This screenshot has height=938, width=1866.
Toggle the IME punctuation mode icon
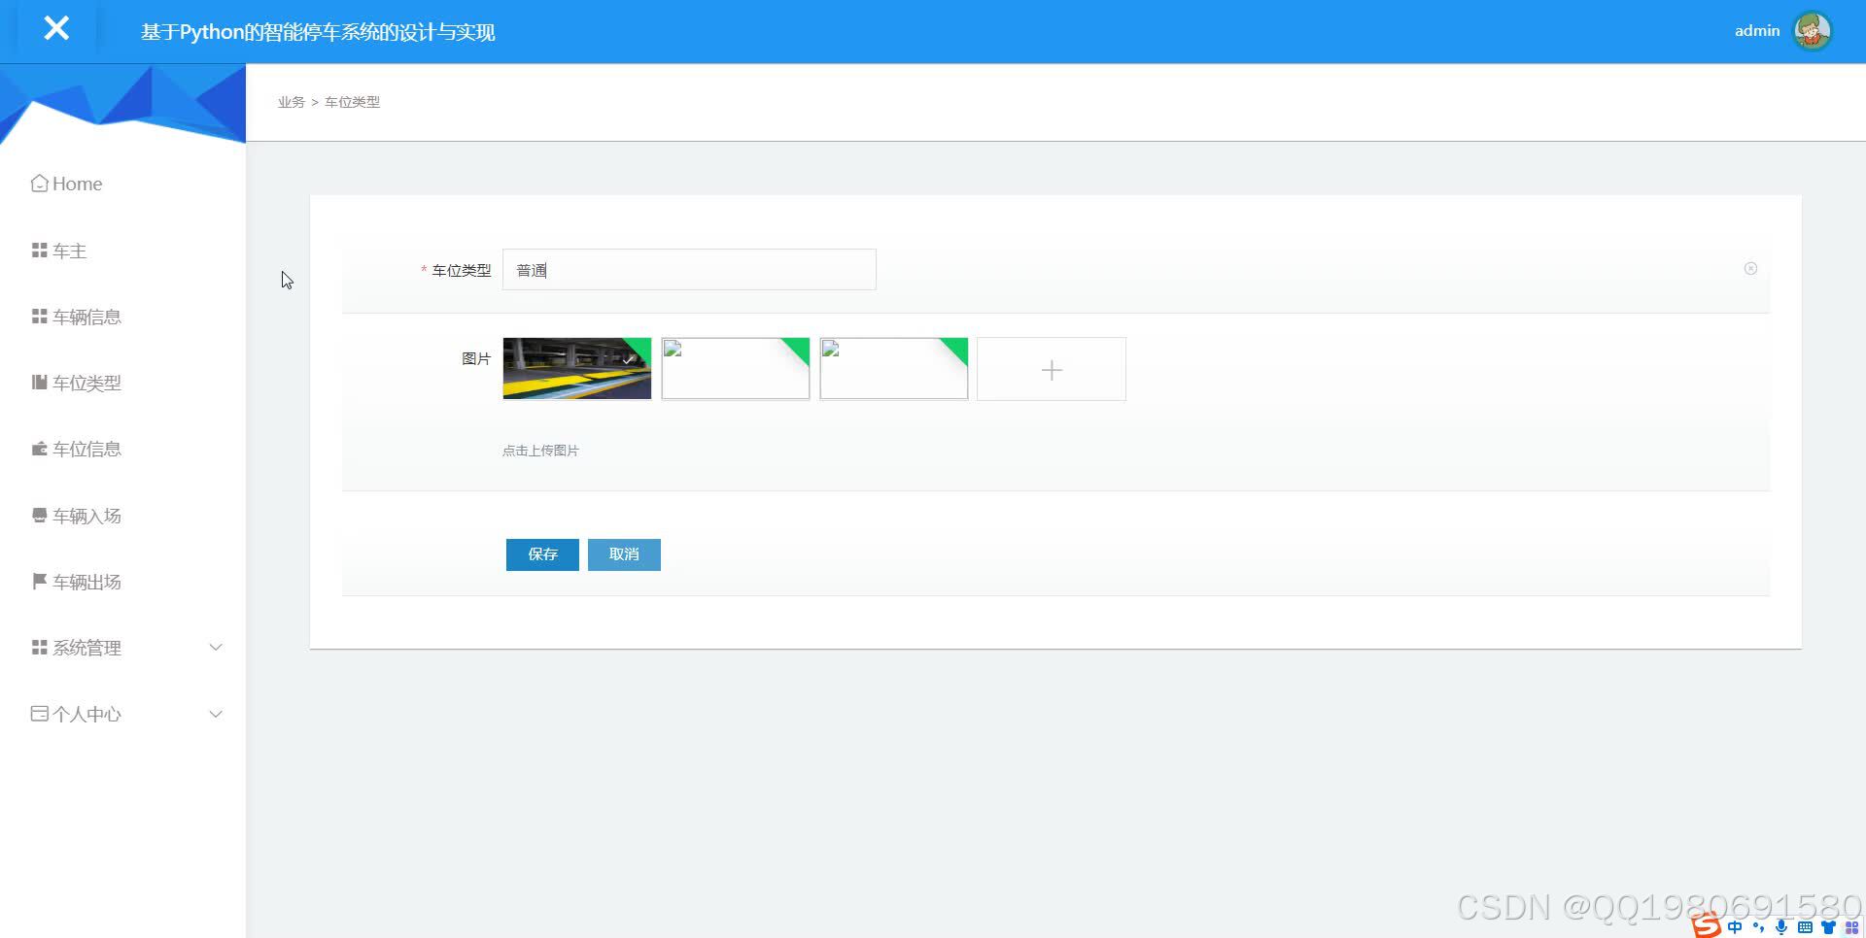[x=1758, y=927]
